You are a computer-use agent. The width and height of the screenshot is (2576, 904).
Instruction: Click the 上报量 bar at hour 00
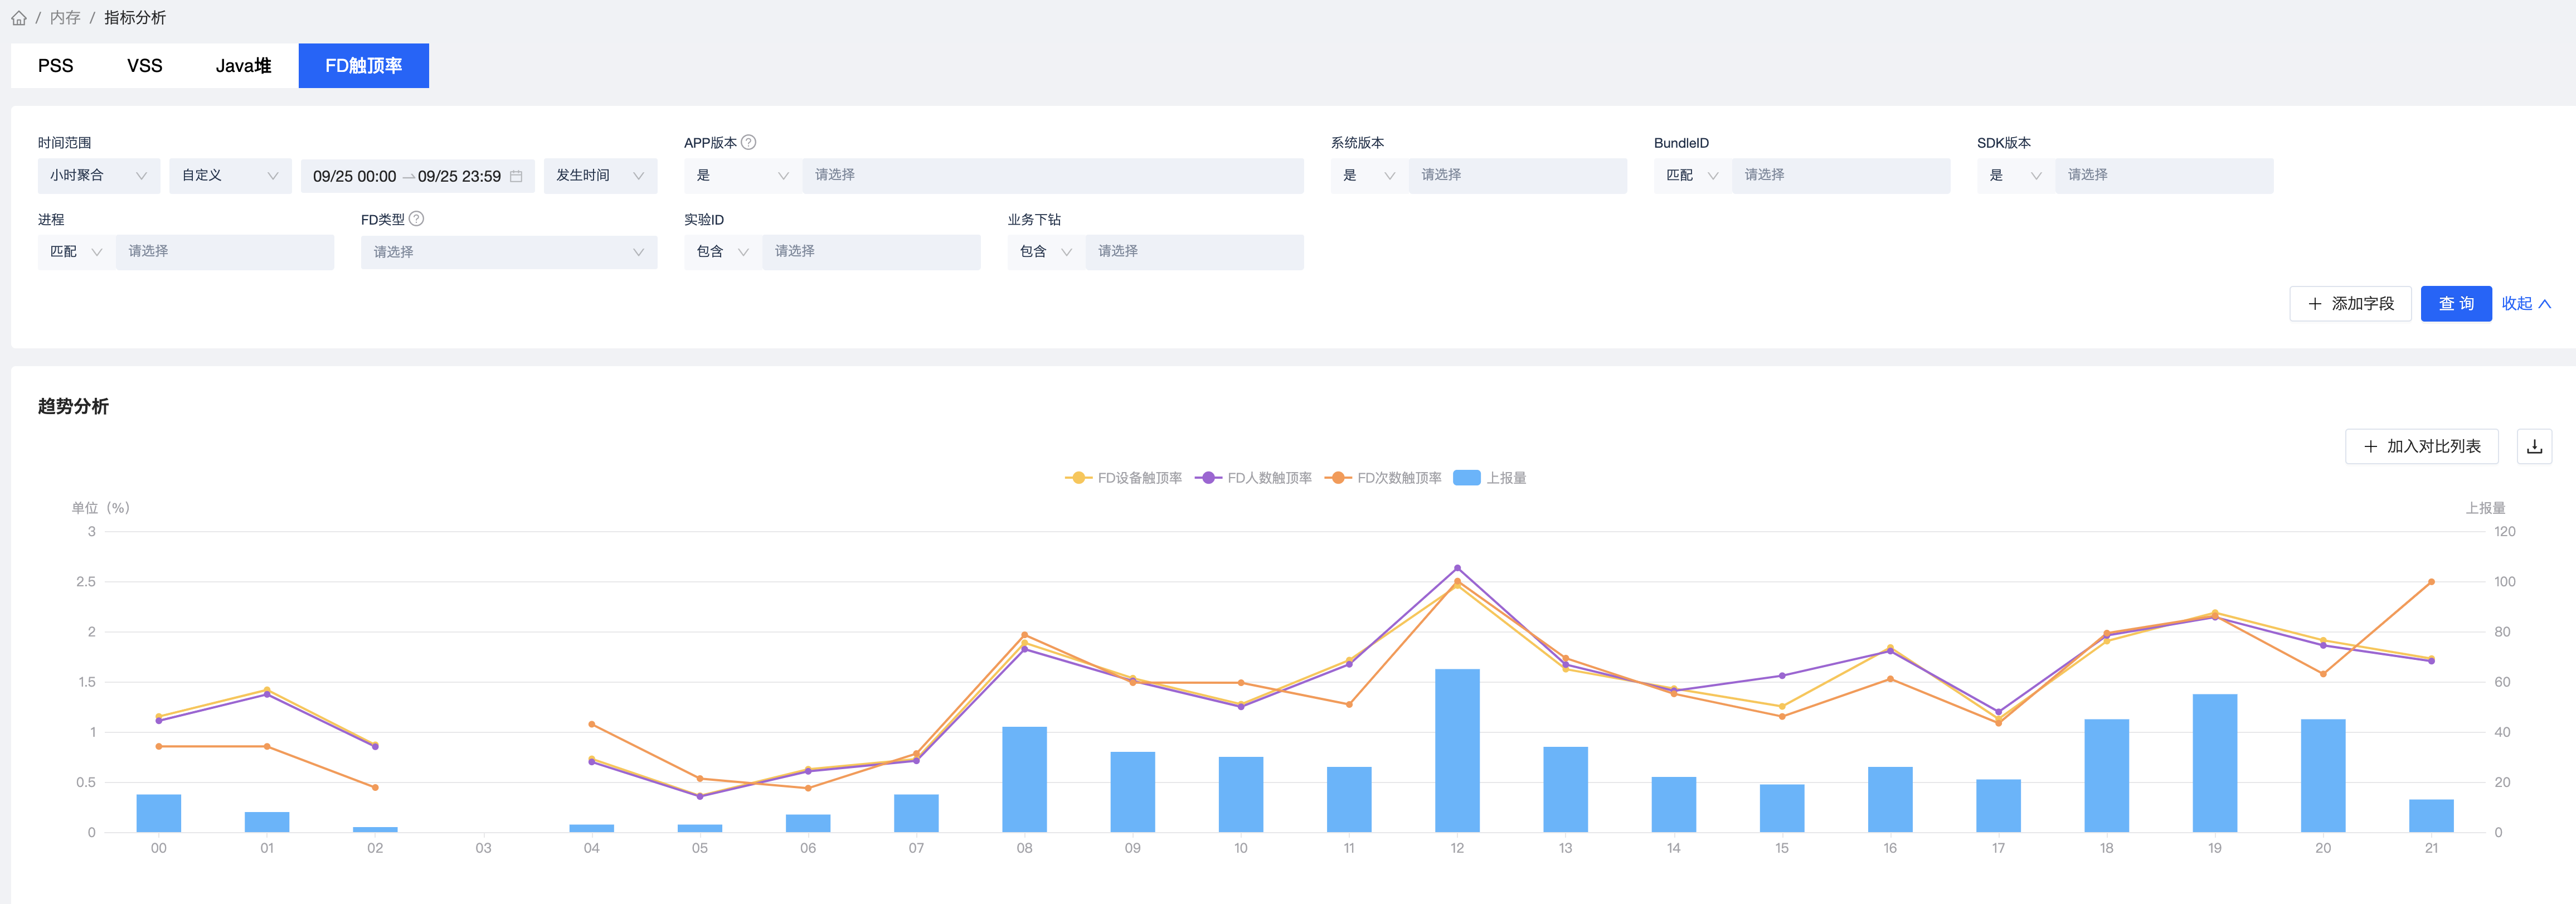[159, 813]
